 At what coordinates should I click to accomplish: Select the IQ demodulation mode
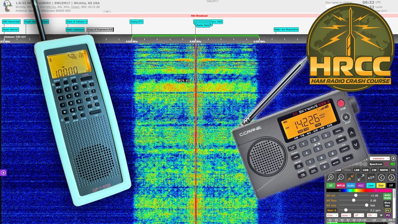pyautogui.click(x=393, y=170)
